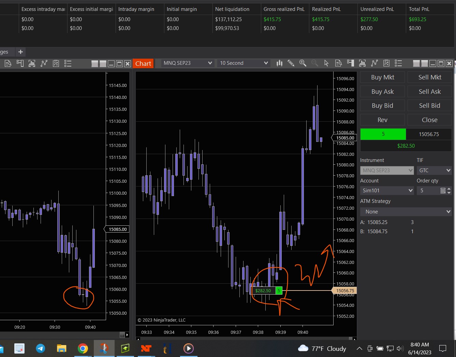Open the taskbar clock showing 8:40 AM
Image resolution: width=456 pixels, height=357 pixels.
pyautogui.click(x=420, y=348)
